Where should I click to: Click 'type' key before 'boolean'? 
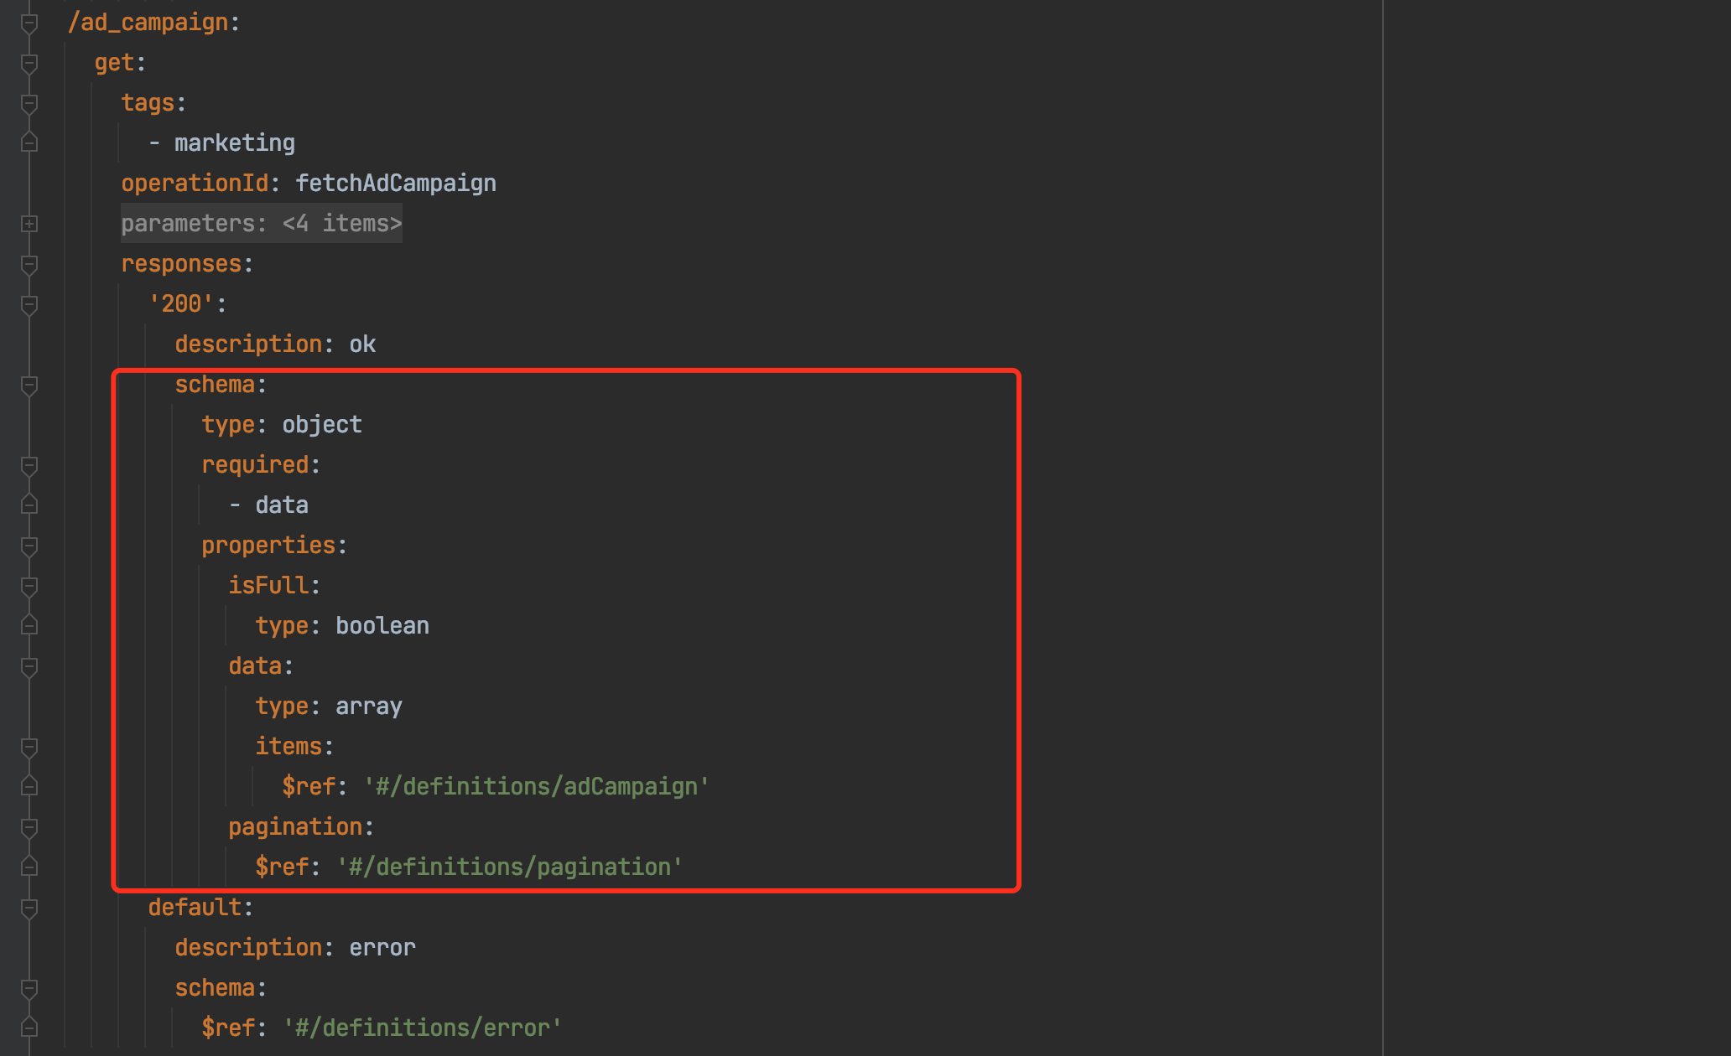tap(282, 626)
